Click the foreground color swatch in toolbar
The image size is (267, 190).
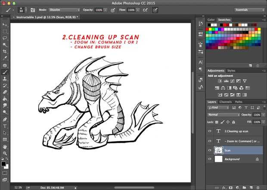coord(4,164)
